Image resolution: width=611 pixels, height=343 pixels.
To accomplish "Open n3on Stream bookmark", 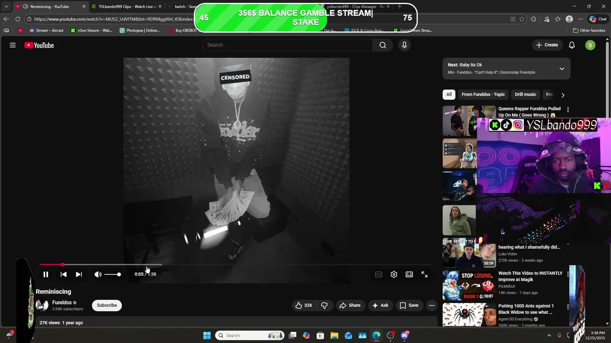I will coord(92,30).
